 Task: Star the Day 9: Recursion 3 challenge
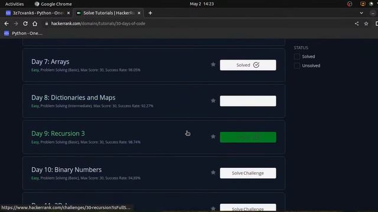213,137
